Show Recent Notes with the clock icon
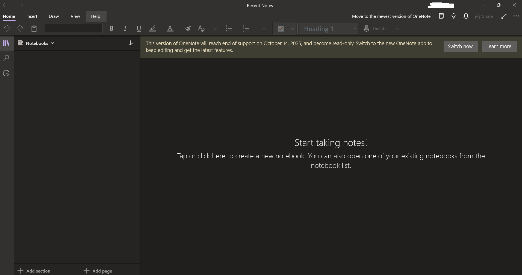This screenshot has height=275, width=522. [6, 73]
